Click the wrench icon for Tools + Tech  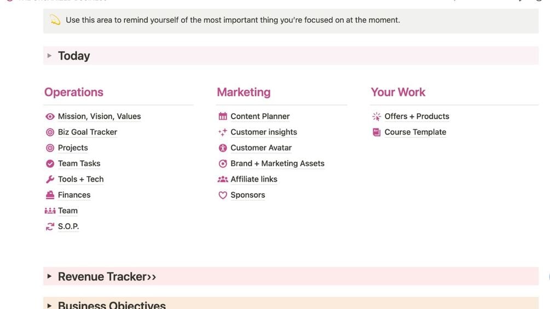tap(50, 179)
